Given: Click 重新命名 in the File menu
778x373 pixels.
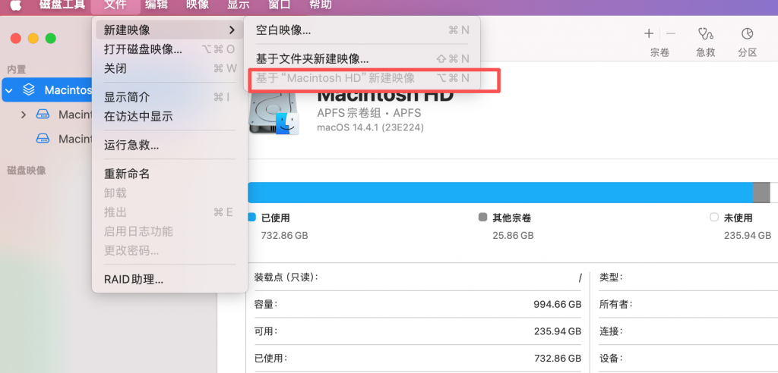Looking at the screenshot, I should (x=127, y=174).
